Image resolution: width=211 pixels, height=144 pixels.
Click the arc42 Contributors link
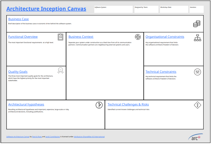tap(53, 137)
